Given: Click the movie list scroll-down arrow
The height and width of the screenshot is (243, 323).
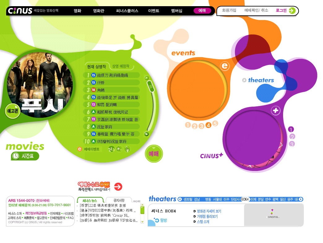Looking at the screenshot, I should coord(146,134).
